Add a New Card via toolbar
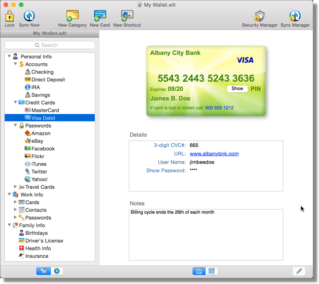319x284 pixels. (100, 16)
